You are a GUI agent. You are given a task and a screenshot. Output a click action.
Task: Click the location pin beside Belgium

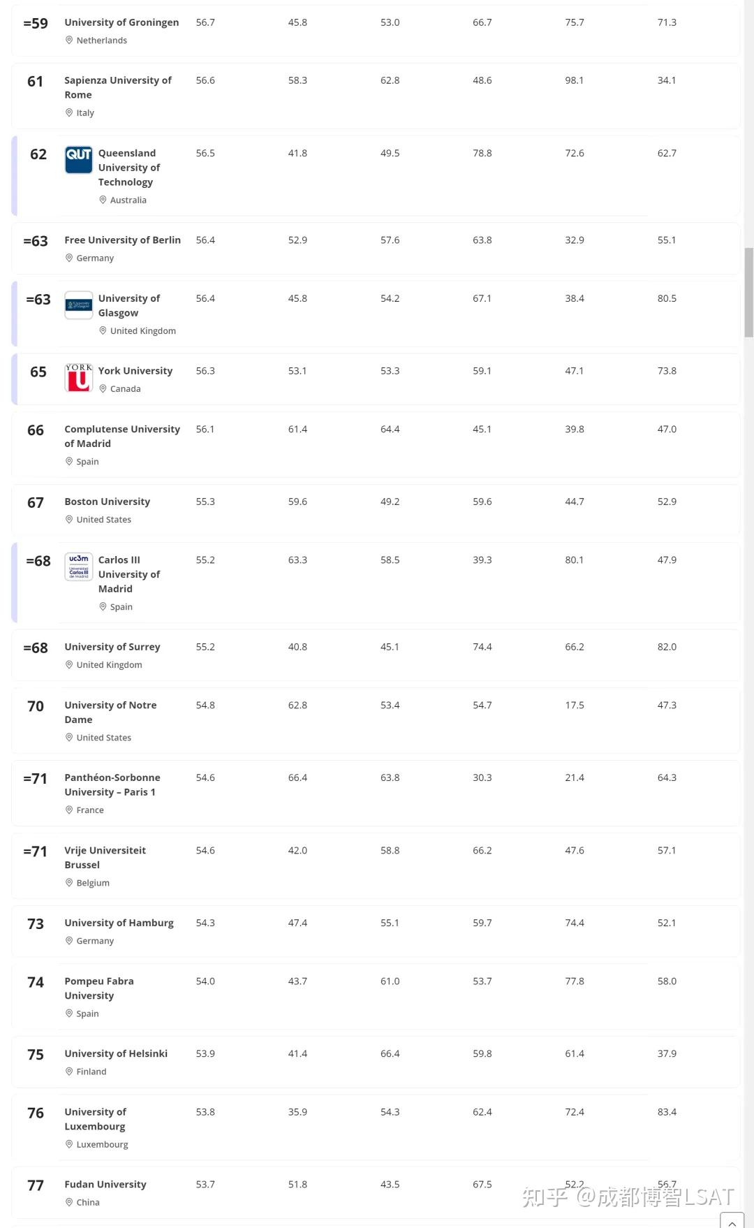tap(69, 883)
